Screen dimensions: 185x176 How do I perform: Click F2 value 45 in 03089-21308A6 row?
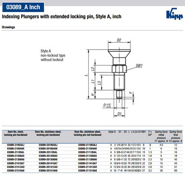(x=176, y=160)
